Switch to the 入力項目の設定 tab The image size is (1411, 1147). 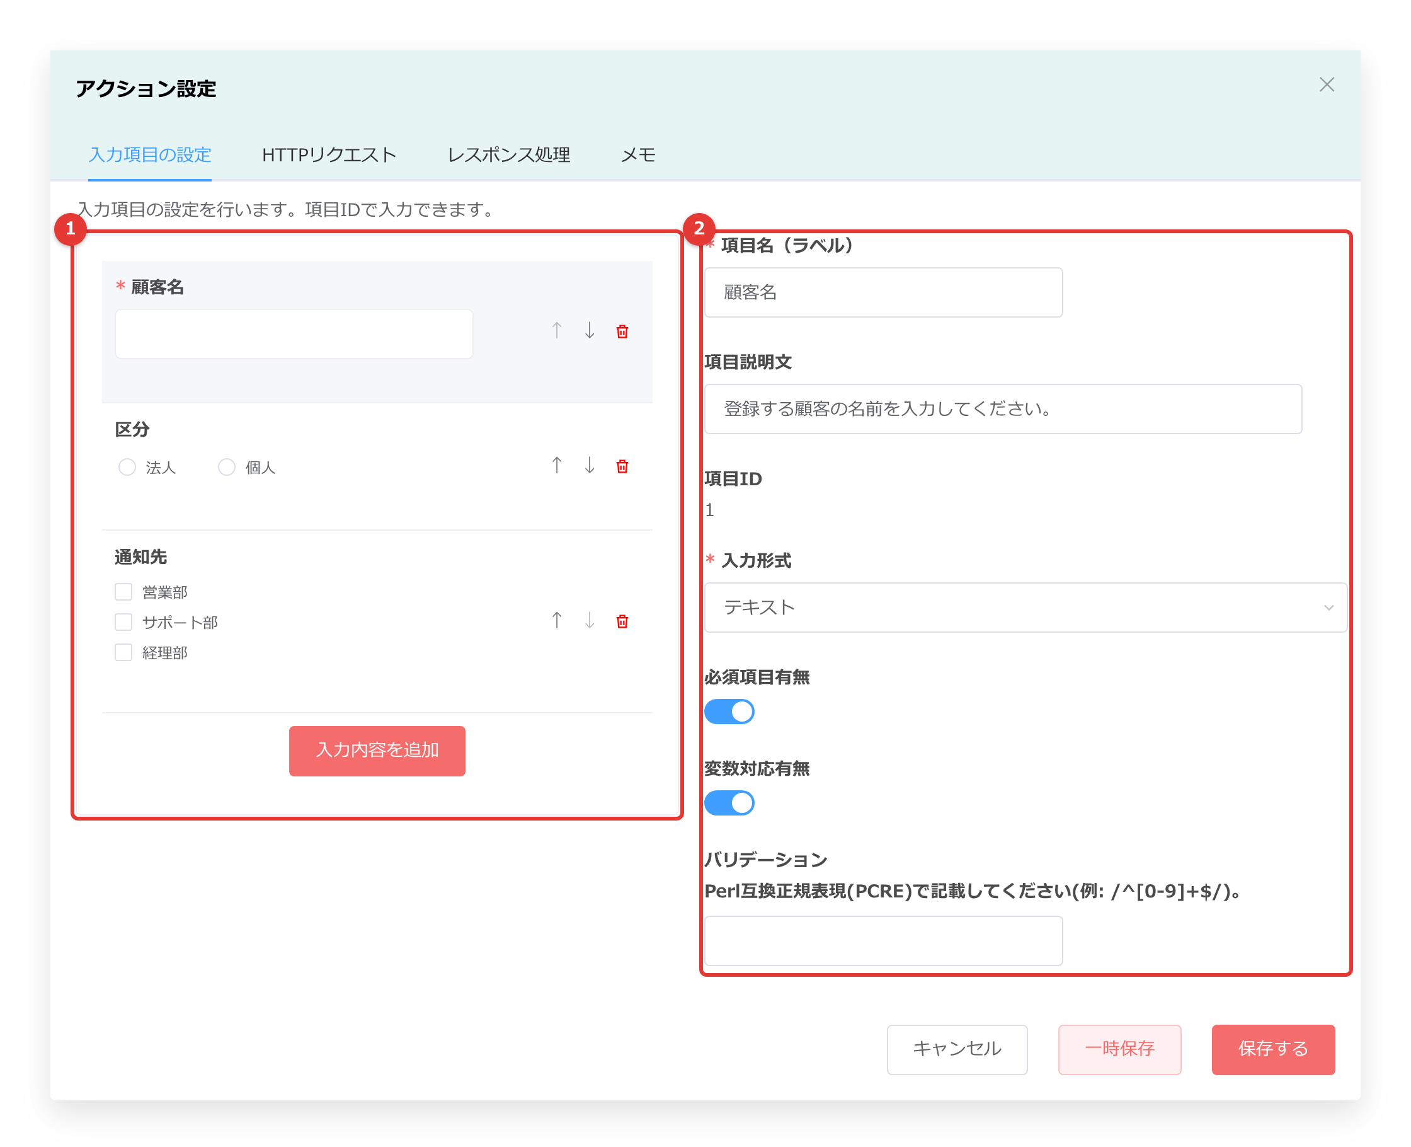pos(150,154)
